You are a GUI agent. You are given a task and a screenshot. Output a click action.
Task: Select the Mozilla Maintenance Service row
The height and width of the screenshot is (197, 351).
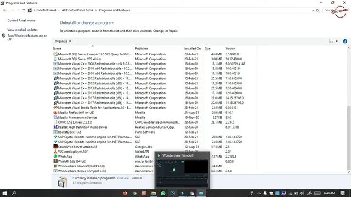(154, 118)
